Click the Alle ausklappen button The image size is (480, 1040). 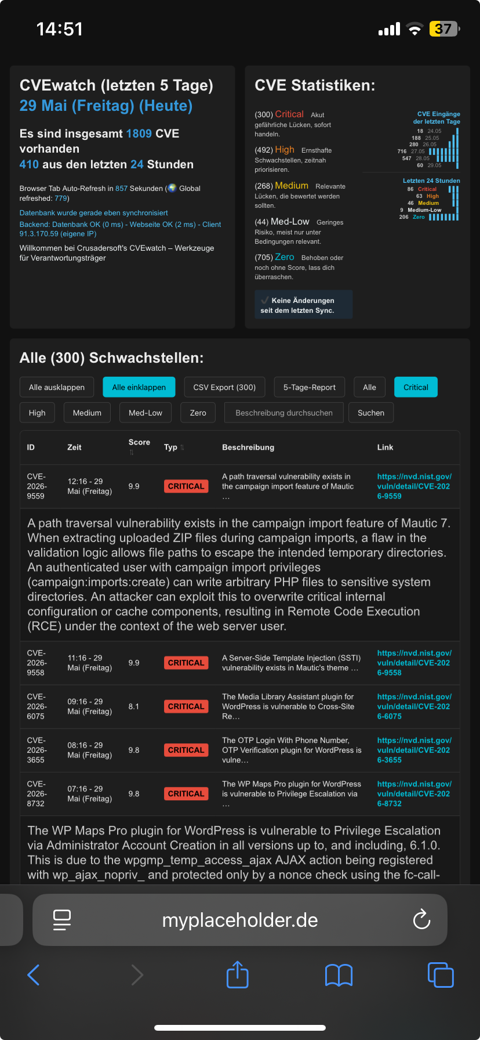57,387
